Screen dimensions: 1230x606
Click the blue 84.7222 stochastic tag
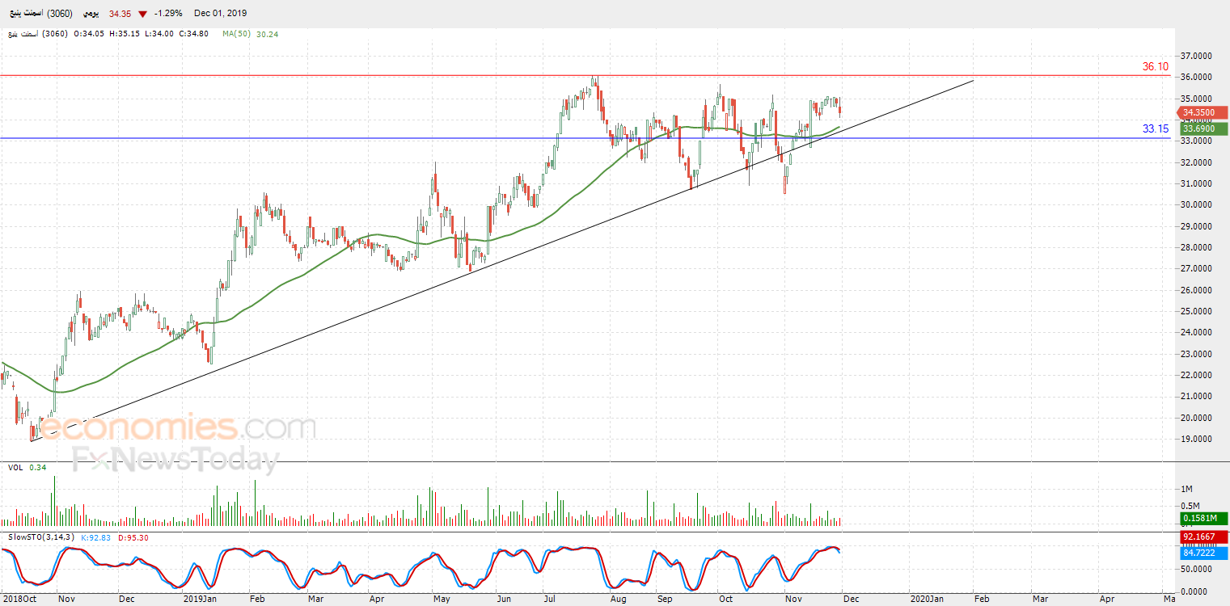pos(1205,553)
